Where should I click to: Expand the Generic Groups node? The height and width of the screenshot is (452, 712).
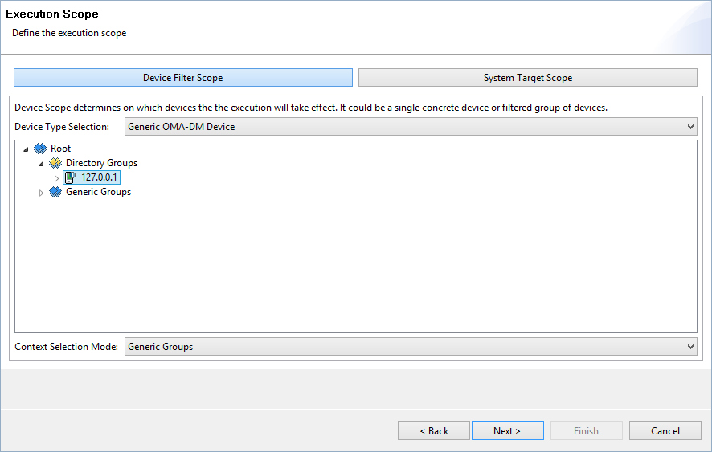[41, 193]
